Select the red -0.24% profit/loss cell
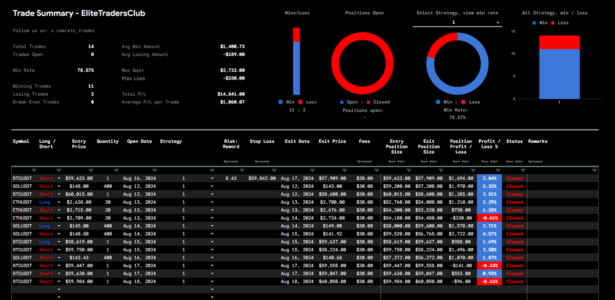This screenshot has height=300, width=615. click(x=489, y=266)
